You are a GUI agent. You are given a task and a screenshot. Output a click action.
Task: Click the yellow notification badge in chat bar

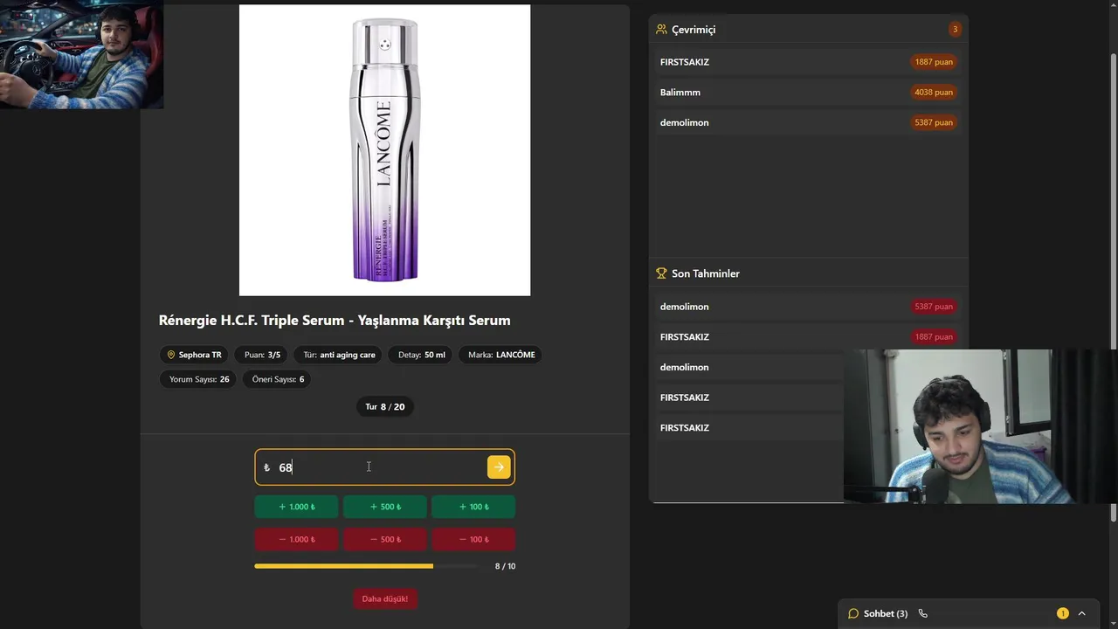(x=1062, y=613)
